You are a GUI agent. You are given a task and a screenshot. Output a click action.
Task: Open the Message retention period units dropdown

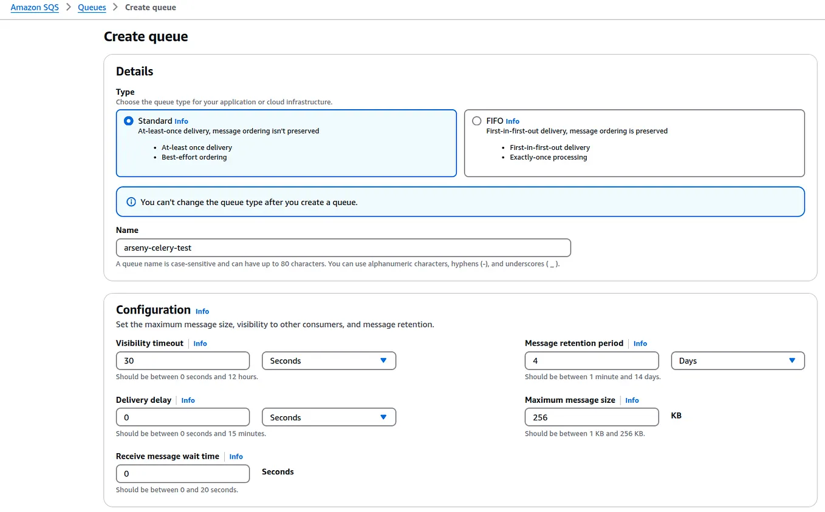pos(738,360)
